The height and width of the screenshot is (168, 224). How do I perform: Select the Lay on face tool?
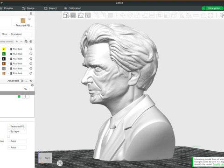pos(145,15)
